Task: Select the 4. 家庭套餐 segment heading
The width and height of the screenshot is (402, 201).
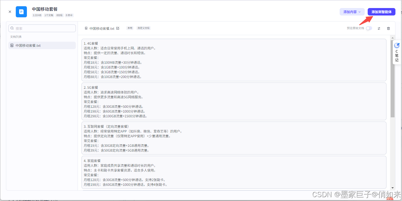Action: tap(92, 161)
